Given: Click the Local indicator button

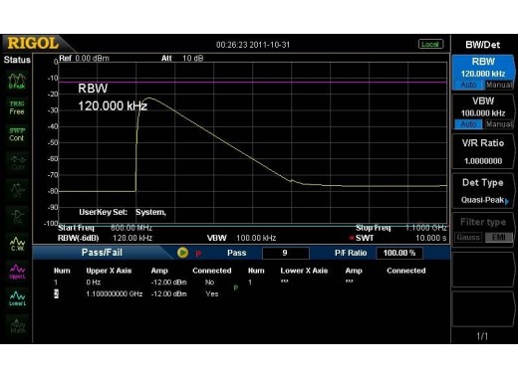Looking at the screenshot, I should [x=430, y=44].
